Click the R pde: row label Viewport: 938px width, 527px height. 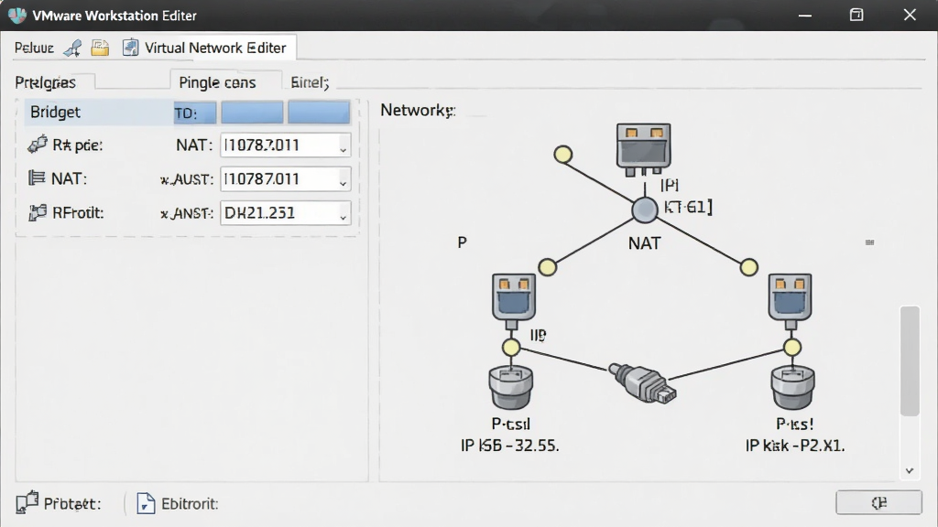pyautogui.click(x=77, y=145)
